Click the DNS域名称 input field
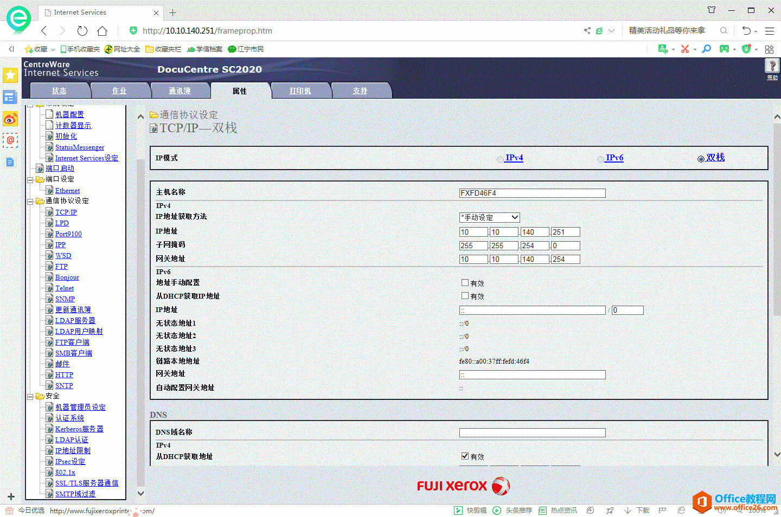Viewport: 781px width, 517px height. coord(533,432)
